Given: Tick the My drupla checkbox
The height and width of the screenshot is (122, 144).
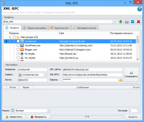Looking at the screenshot, I should point(18,54).
